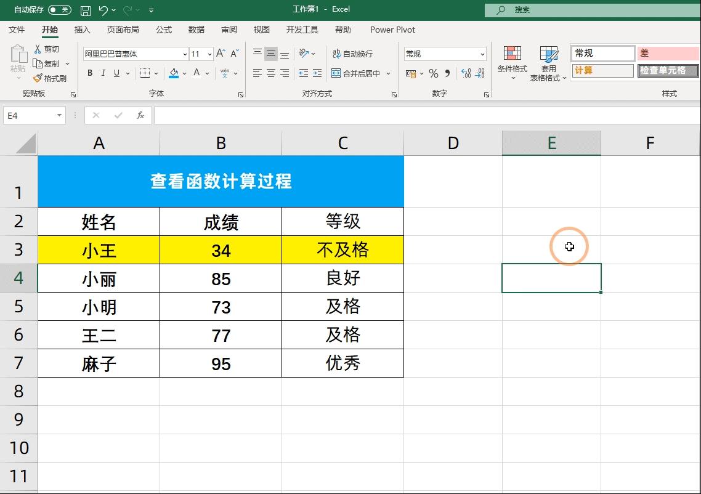
Task: Toggle center alignment
Action: (x=270, y=73)
